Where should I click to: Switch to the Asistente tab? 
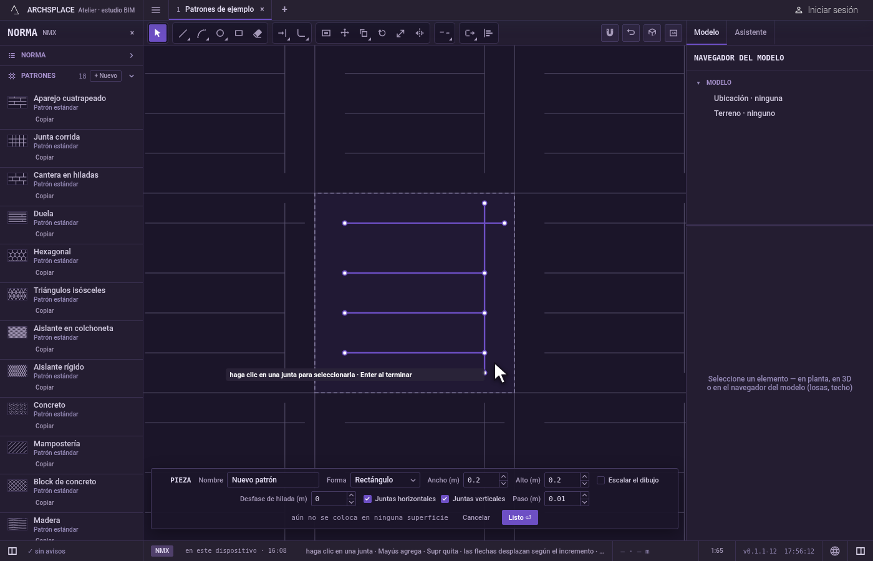(x=750, y=32)
